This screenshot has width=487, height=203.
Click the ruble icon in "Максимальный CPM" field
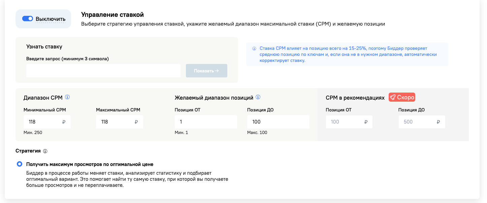click(x=136, y=122)
